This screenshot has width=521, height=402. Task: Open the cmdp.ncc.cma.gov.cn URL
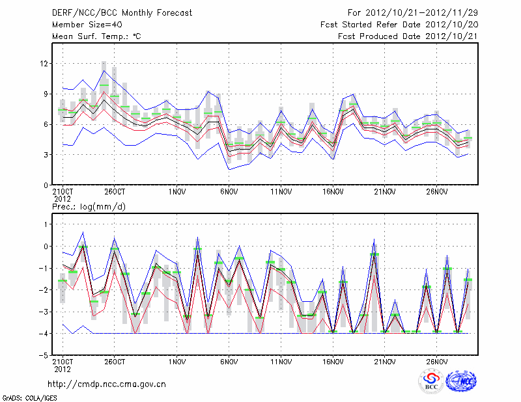pyautogui.click(x=107, y=384)
